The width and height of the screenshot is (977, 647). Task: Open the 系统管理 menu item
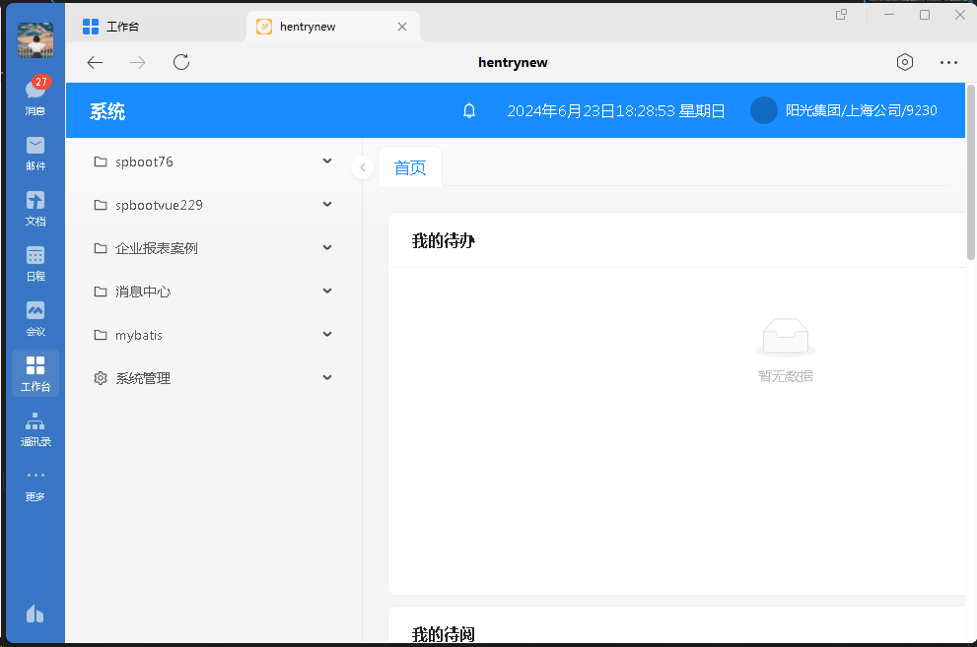point(214,378)
